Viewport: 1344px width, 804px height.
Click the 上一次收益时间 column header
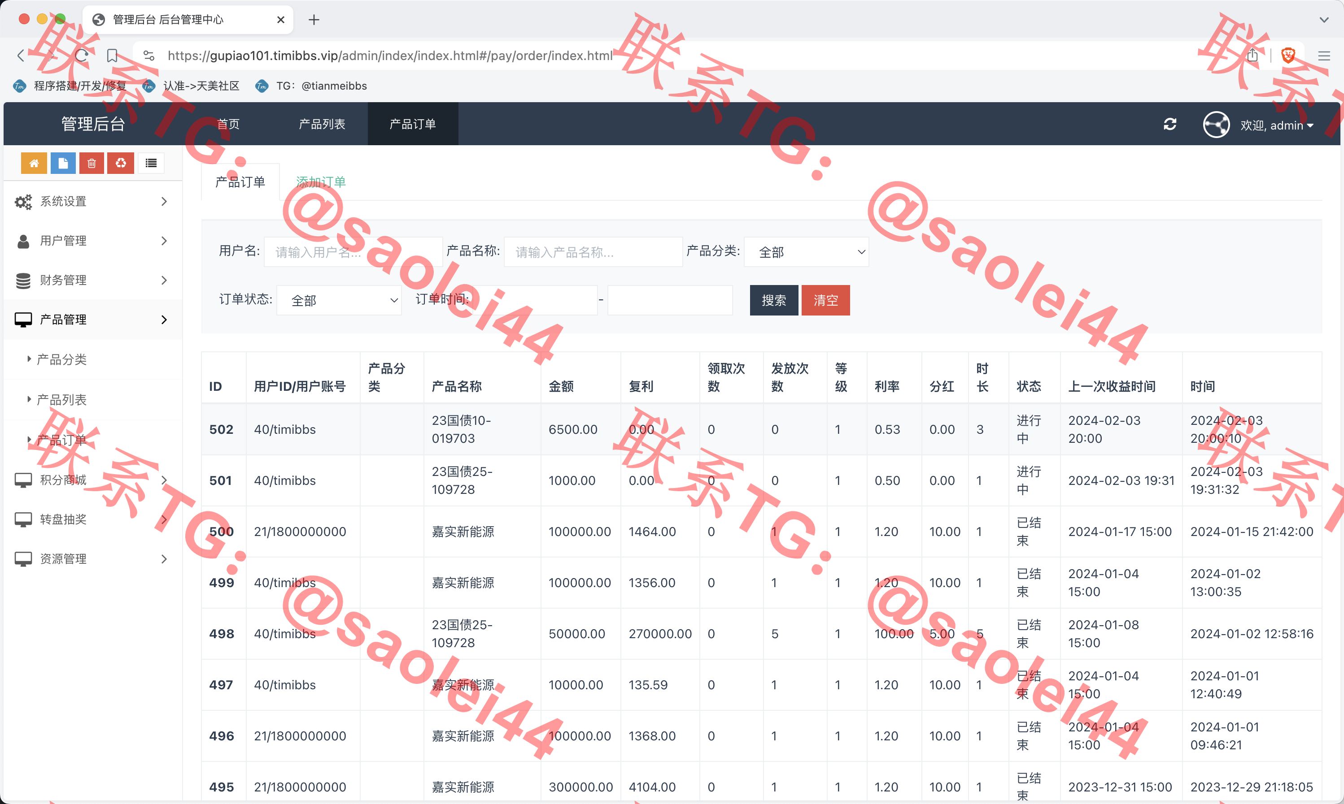coord(1112,386)
